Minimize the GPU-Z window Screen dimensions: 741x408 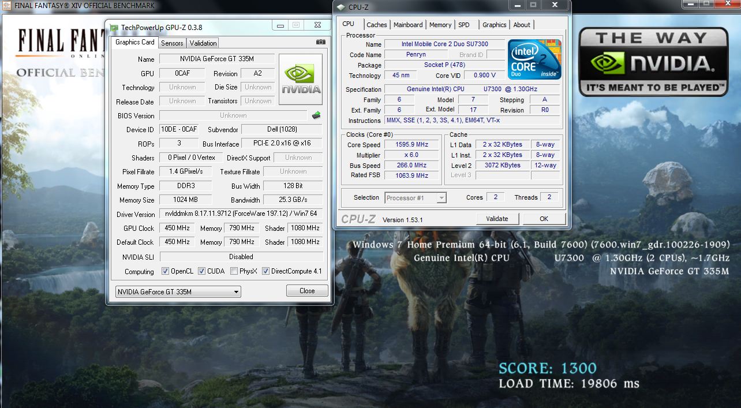click(280, 25)
